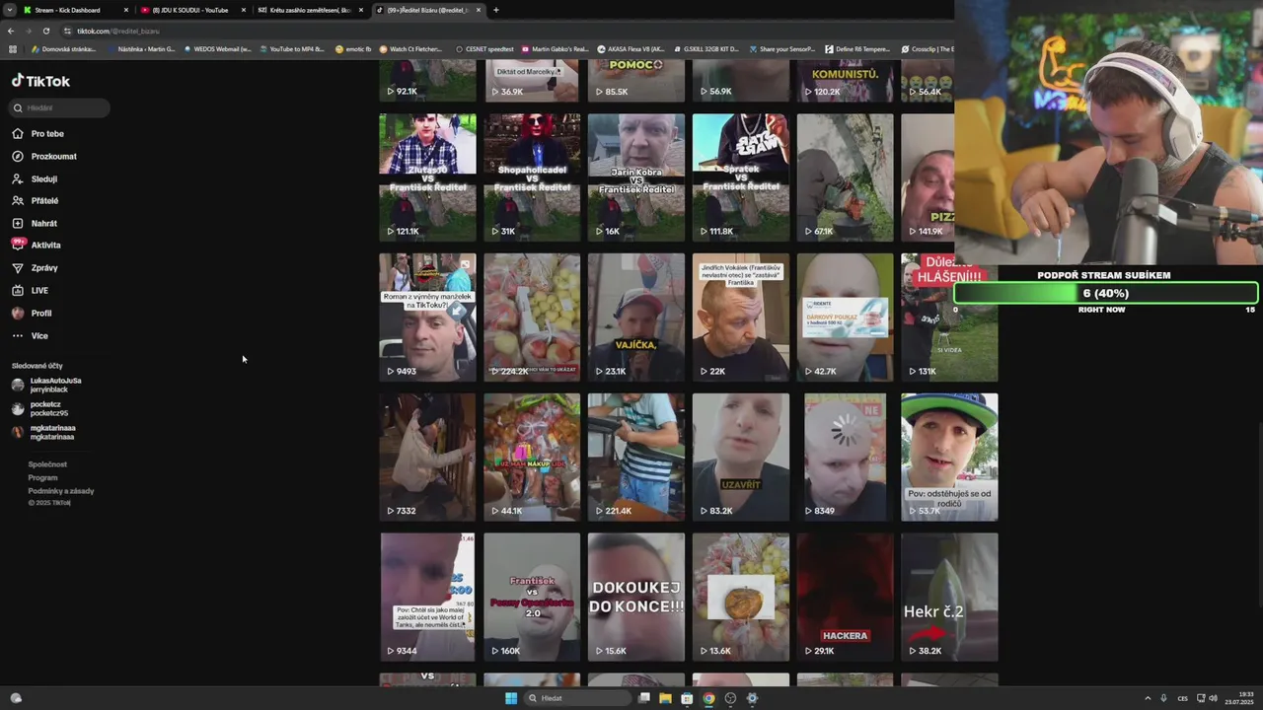Screen dimensions: 1263x710
Task: Click the TikTok Hledat search field
Action: 60,107
